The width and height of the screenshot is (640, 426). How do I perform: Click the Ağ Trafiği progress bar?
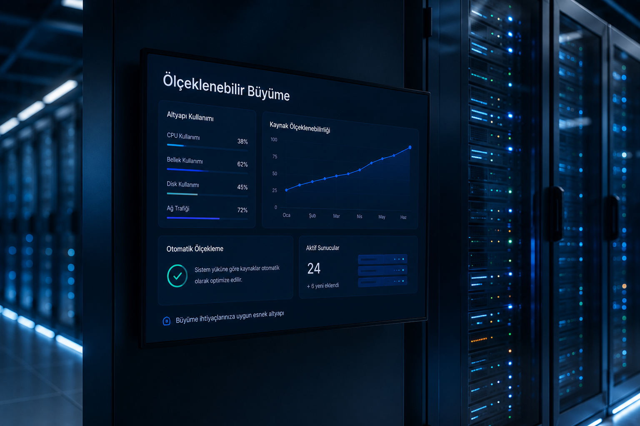click(207, 218)
